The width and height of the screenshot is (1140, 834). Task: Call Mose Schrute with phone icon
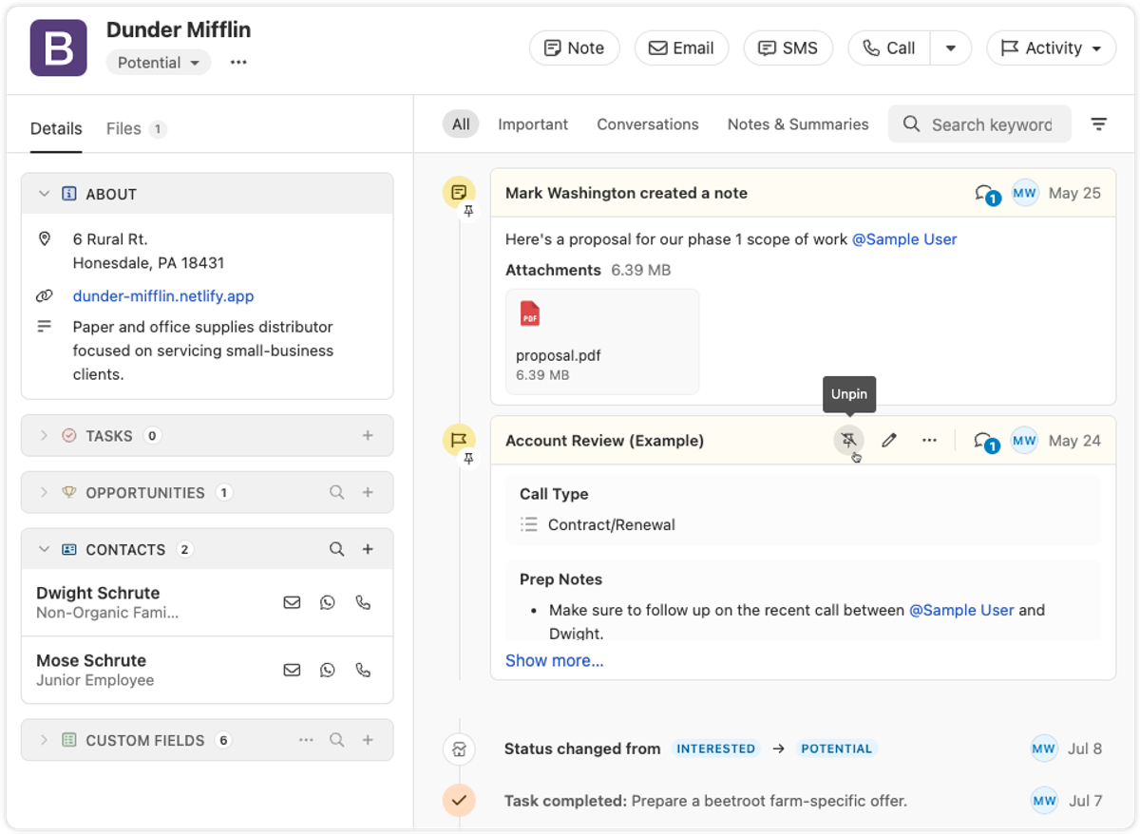(363, 670)
